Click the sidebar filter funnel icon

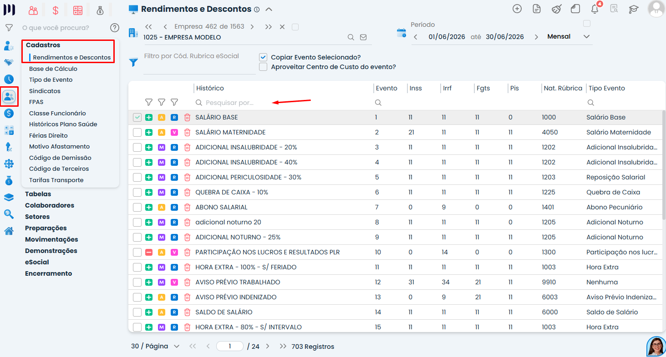9,28
